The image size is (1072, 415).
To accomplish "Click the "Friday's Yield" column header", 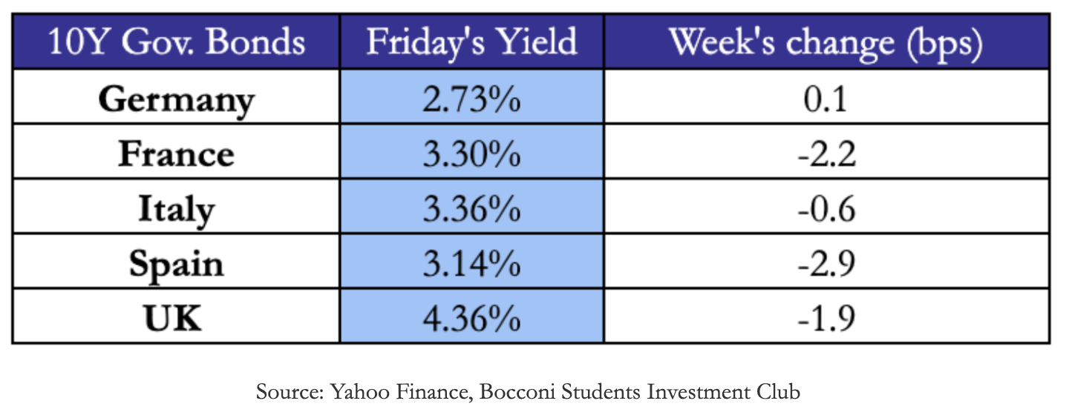I will pyautogui.click(x=472, y=42).
